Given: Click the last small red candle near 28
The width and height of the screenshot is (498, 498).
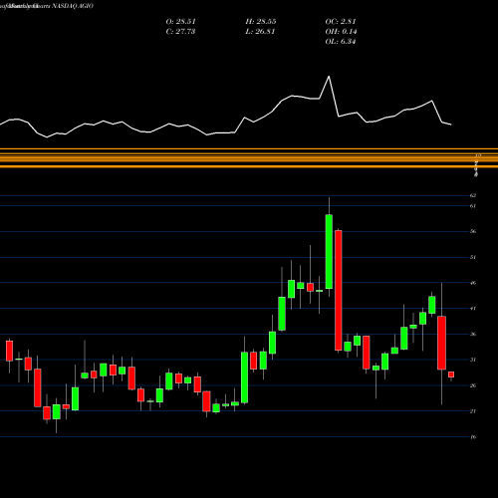Looking at the screenshot, I should coord(451,374).
